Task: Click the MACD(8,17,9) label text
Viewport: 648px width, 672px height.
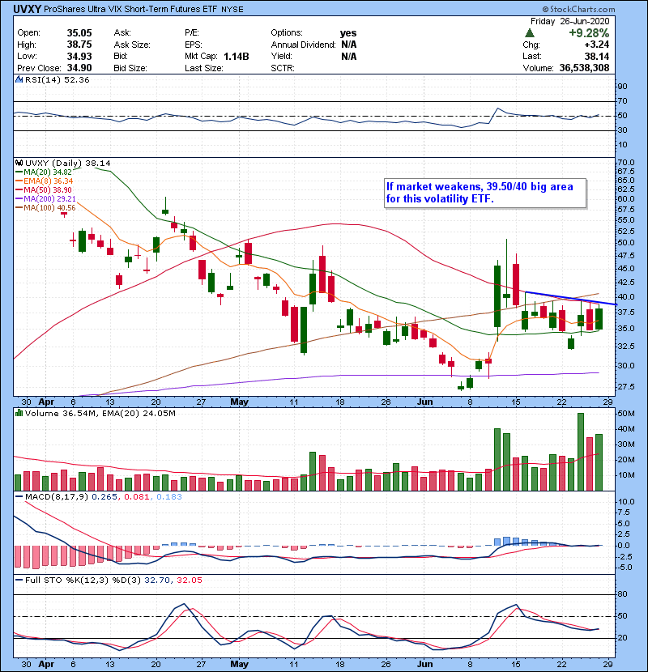Action: coord(57,497)
